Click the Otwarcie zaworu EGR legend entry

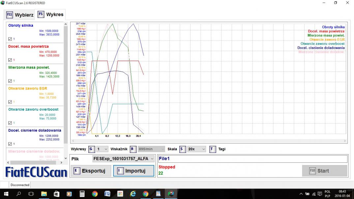tap(327, 40)
